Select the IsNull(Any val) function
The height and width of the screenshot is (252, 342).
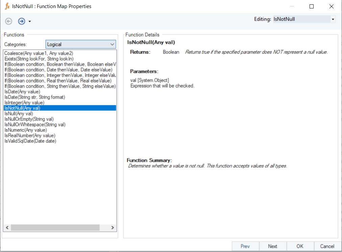[x=19, y=114]
